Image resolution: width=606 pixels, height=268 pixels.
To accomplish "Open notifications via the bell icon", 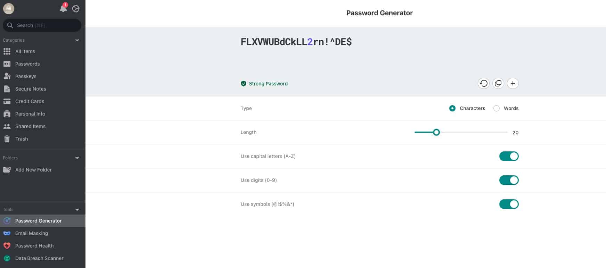I will click(63, 9).
